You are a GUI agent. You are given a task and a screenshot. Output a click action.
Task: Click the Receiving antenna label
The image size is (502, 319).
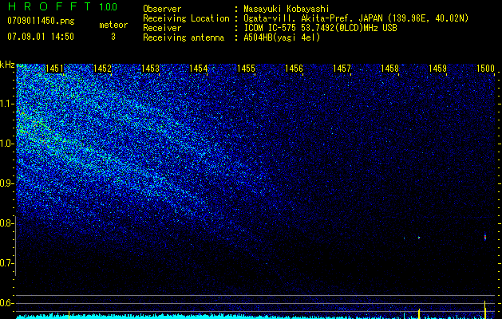pos(184,37)
